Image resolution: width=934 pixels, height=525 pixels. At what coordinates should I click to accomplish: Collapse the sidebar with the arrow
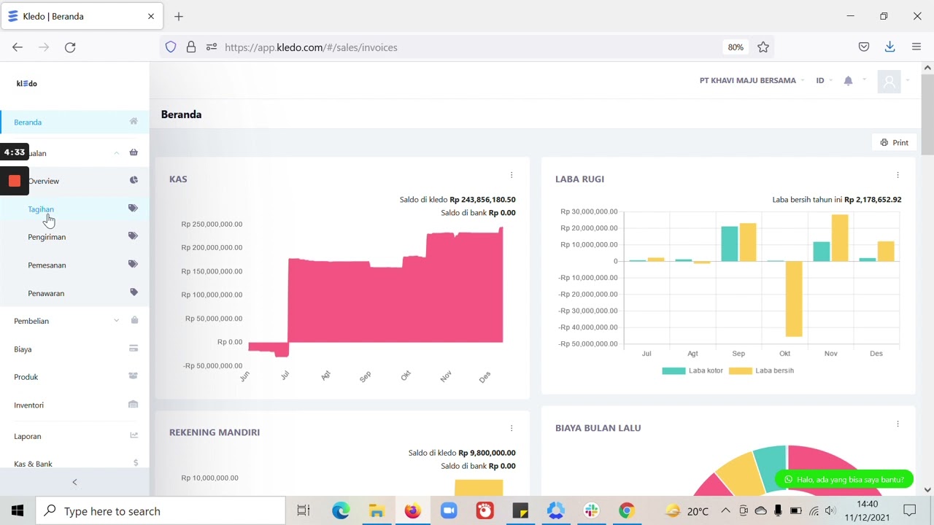click(74, 482)
